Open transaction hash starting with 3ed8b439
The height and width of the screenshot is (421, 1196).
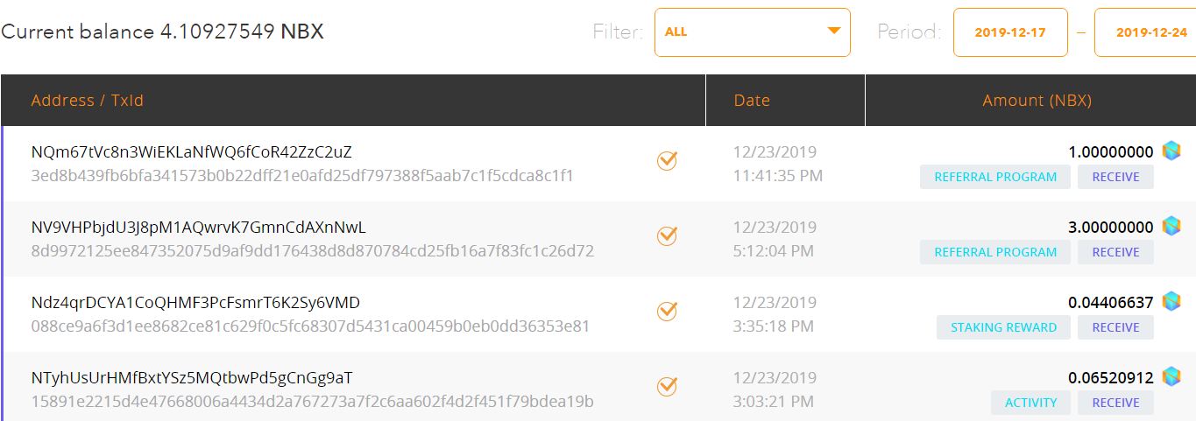click(302, 176)
